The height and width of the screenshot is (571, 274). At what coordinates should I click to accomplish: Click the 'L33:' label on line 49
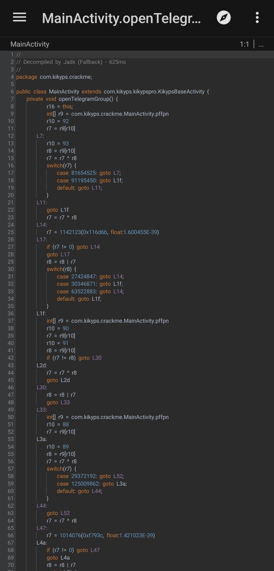pyautogui.click(x=42, y=410)
